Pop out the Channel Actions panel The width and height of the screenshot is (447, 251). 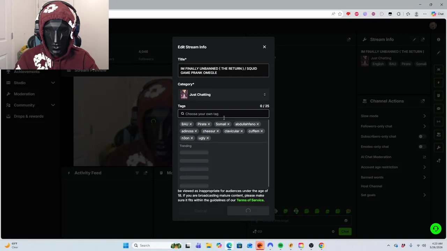coord(423,101)
